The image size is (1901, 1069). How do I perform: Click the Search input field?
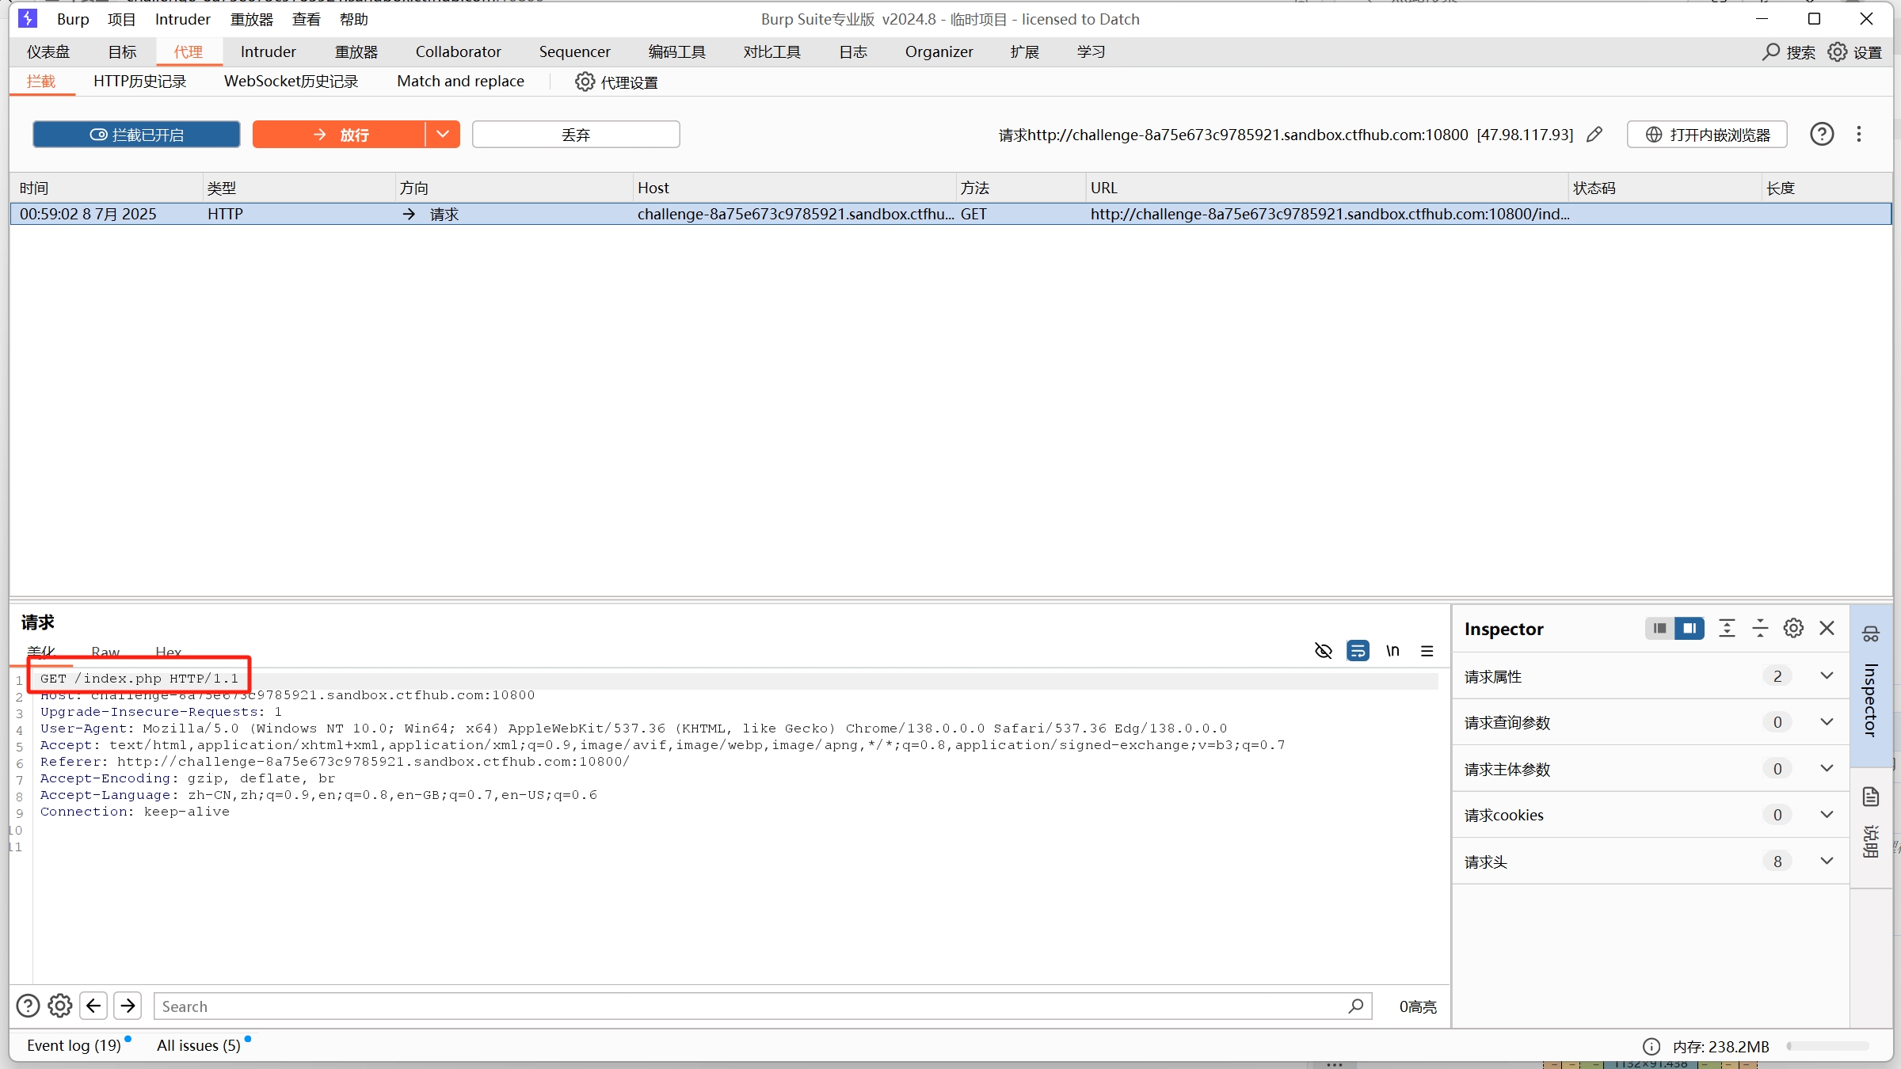(x=752, y=1006)
